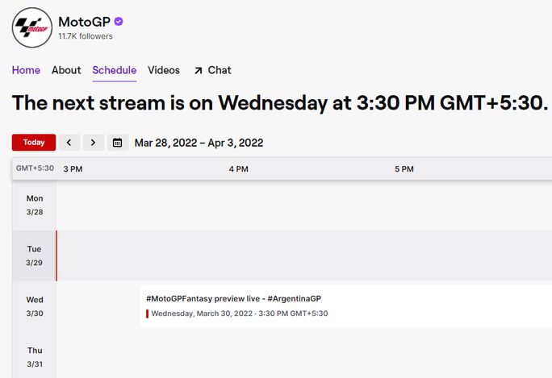Switch to the About tab

tap(66, 70)
